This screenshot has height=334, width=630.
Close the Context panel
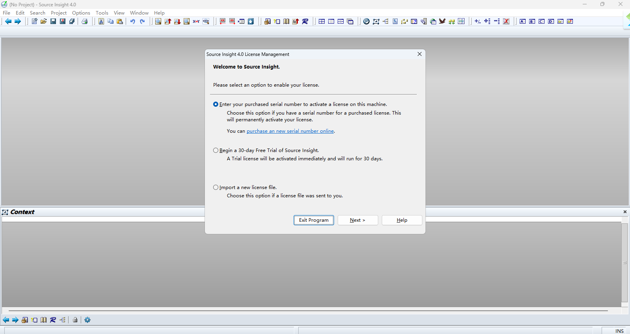[625, 212]
